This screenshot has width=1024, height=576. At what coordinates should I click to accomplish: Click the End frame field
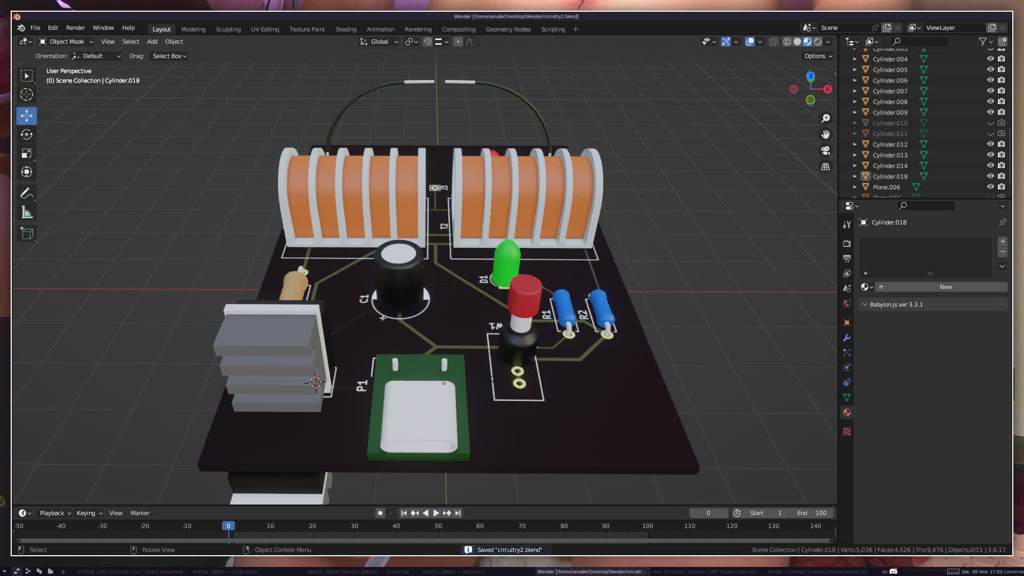[x=812, y=513]
